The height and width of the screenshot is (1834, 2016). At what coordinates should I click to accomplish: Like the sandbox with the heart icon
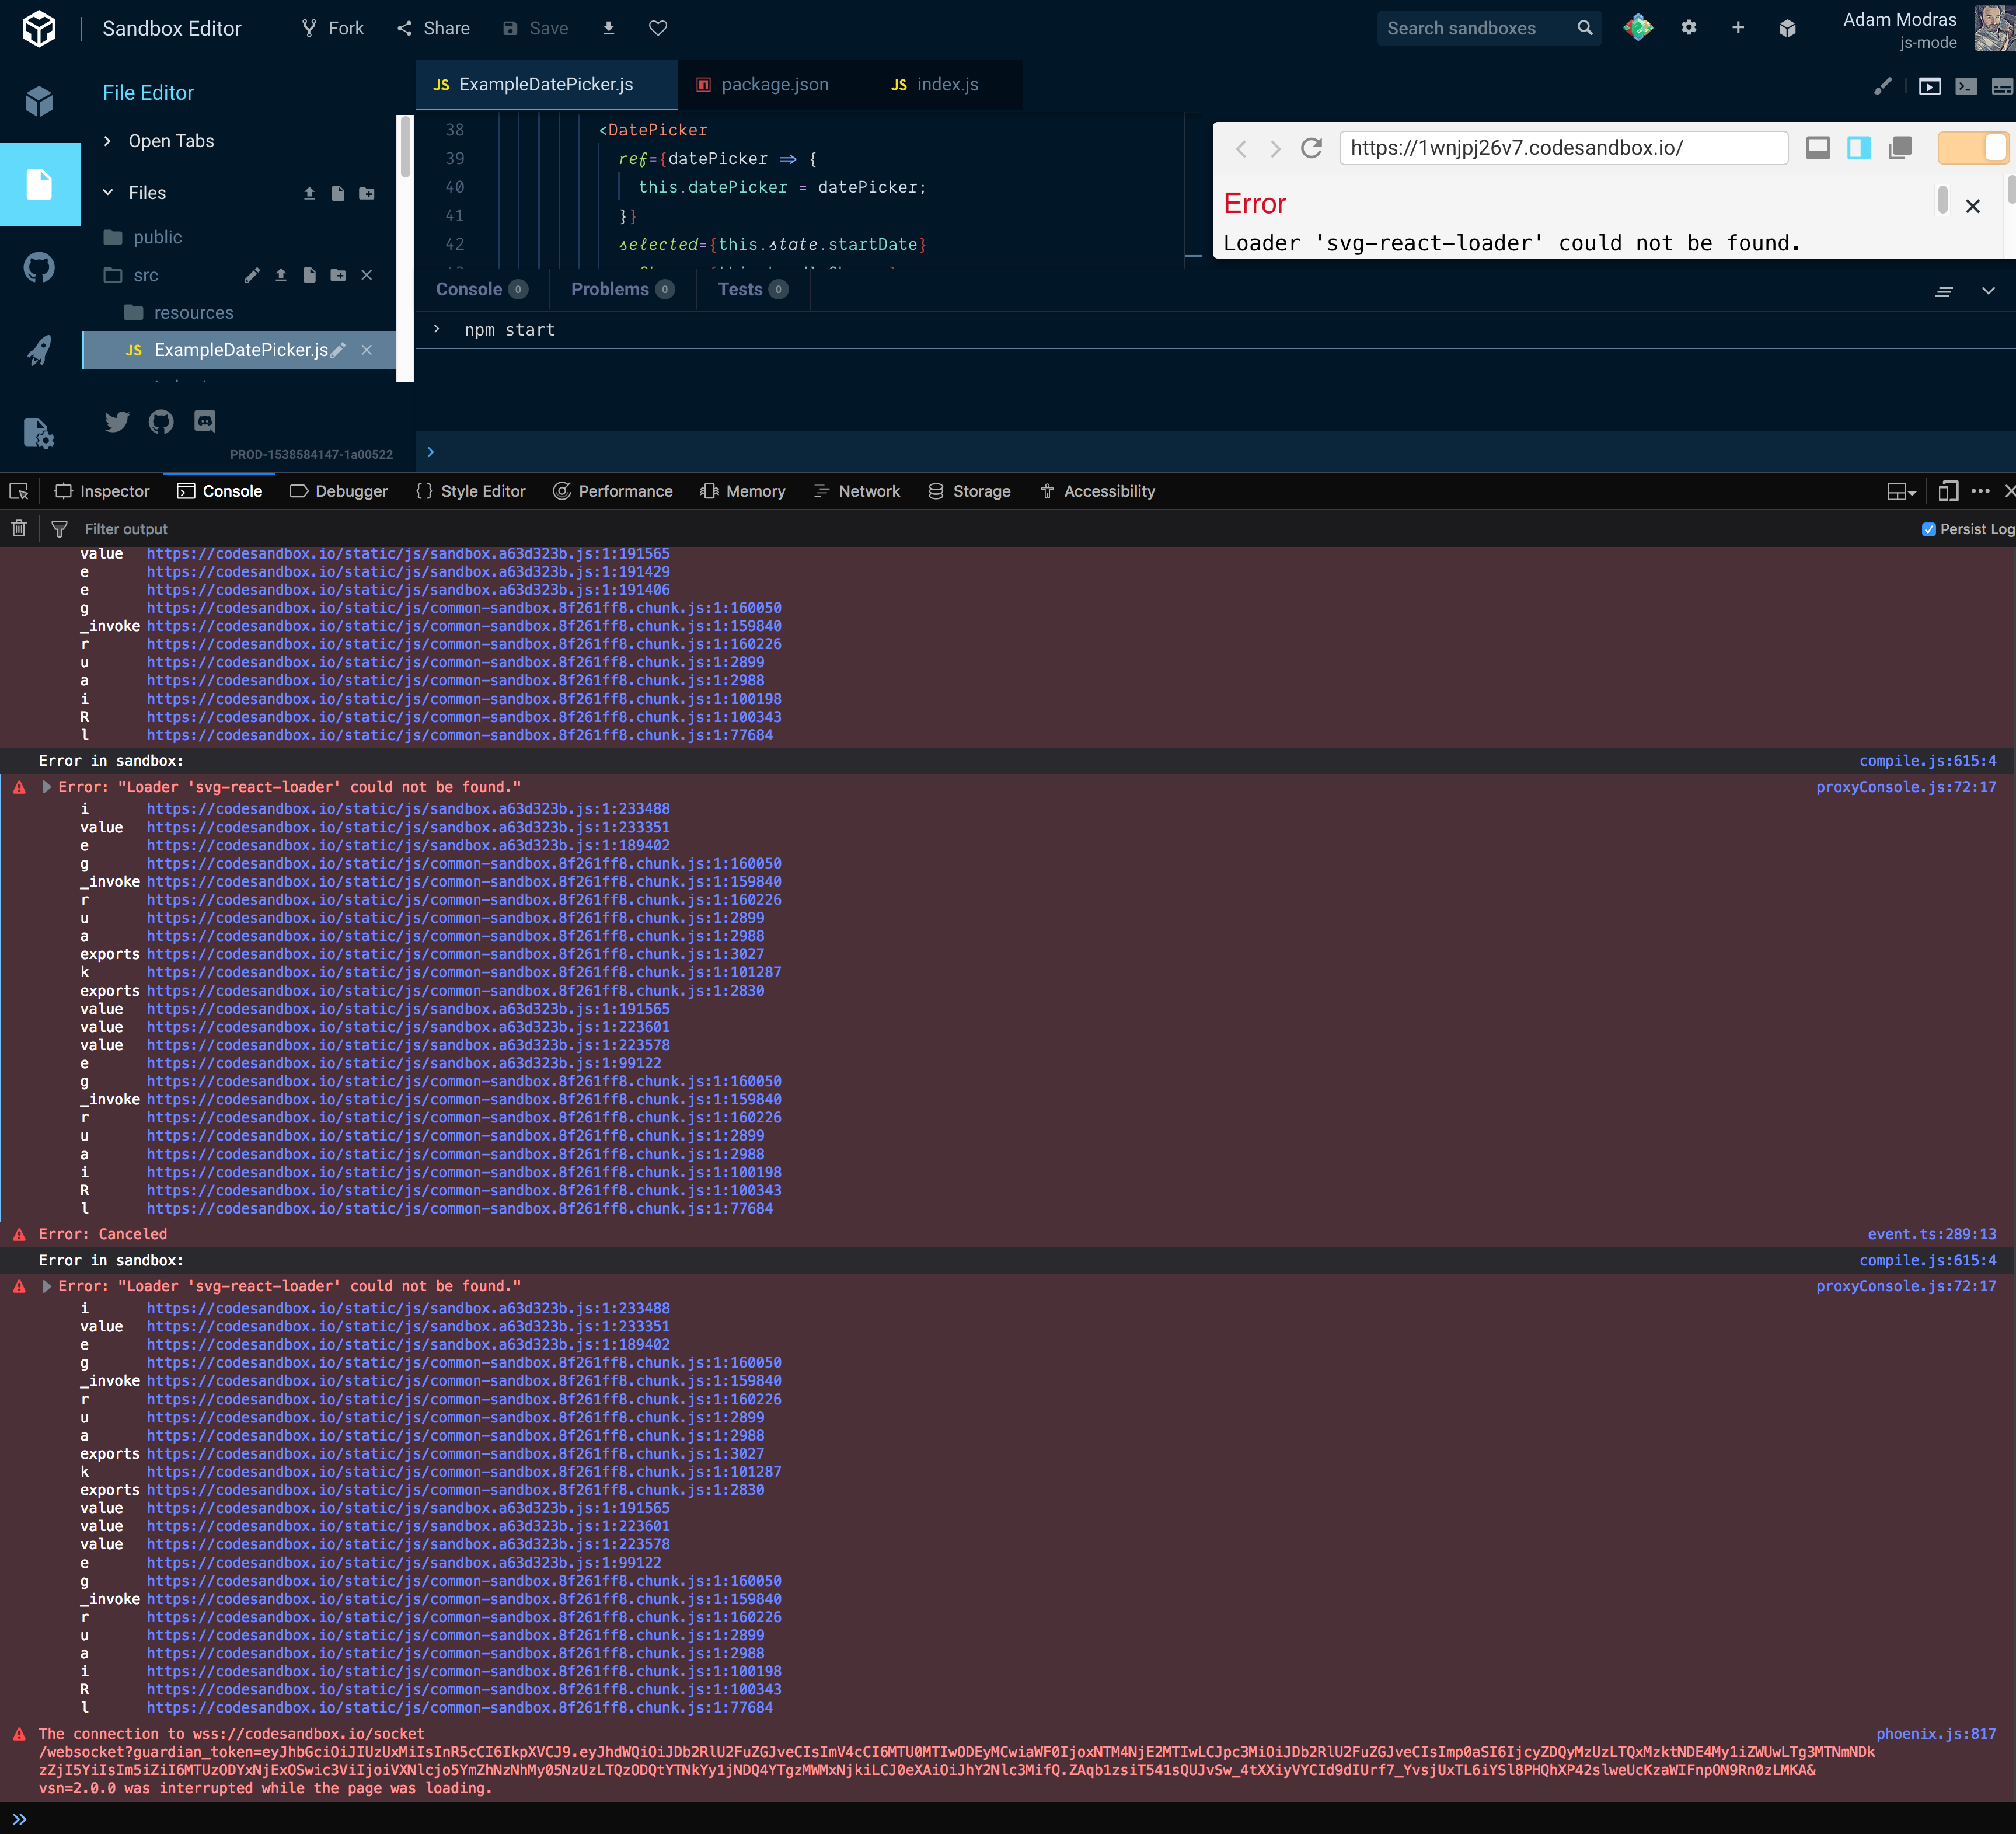658,28
